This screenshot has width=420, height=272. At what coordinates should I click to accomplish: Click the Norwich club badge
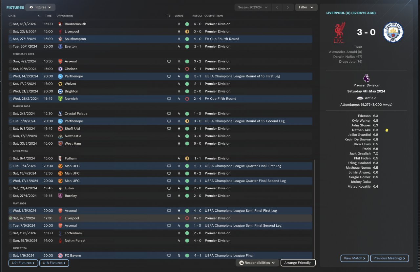click(60, 98)
